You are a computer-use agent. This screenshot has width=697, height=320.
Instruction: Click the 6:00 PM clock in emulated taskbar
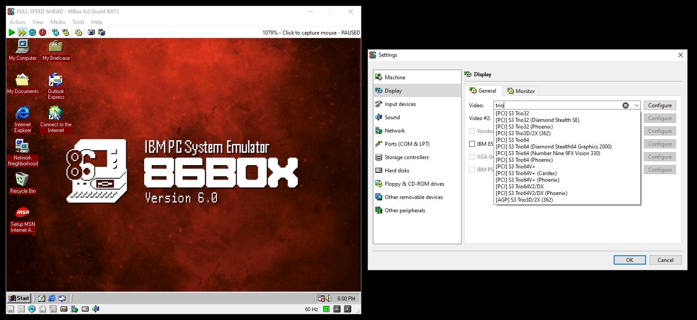346,299
